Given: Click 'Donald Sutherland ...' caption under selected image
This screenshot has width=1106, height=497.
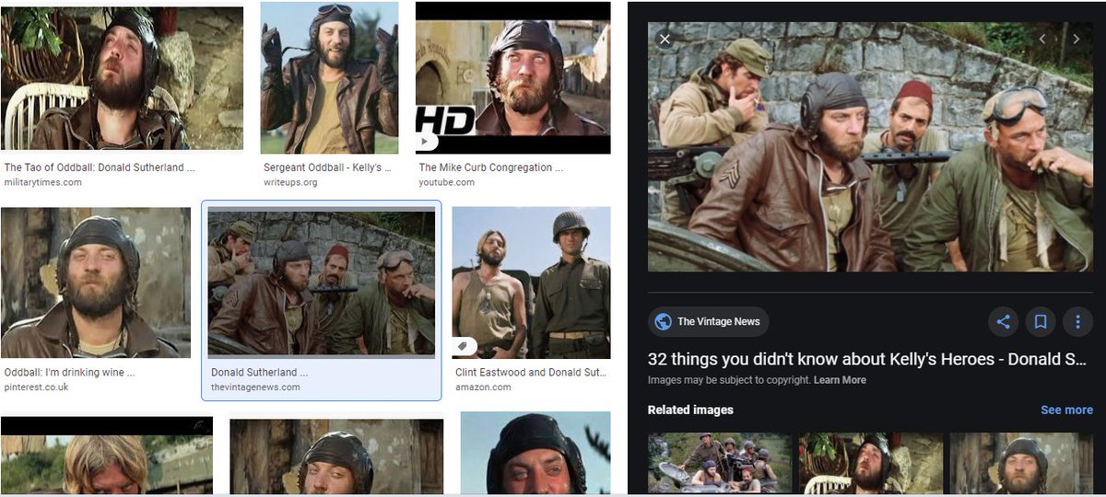Looking at the screenshot, I should tap(259, 373).
